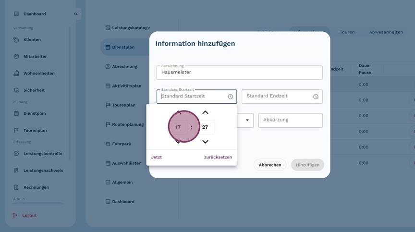Open Leistungskontrolle in the sidebar
415x232 pixels.
pos(43,153)
